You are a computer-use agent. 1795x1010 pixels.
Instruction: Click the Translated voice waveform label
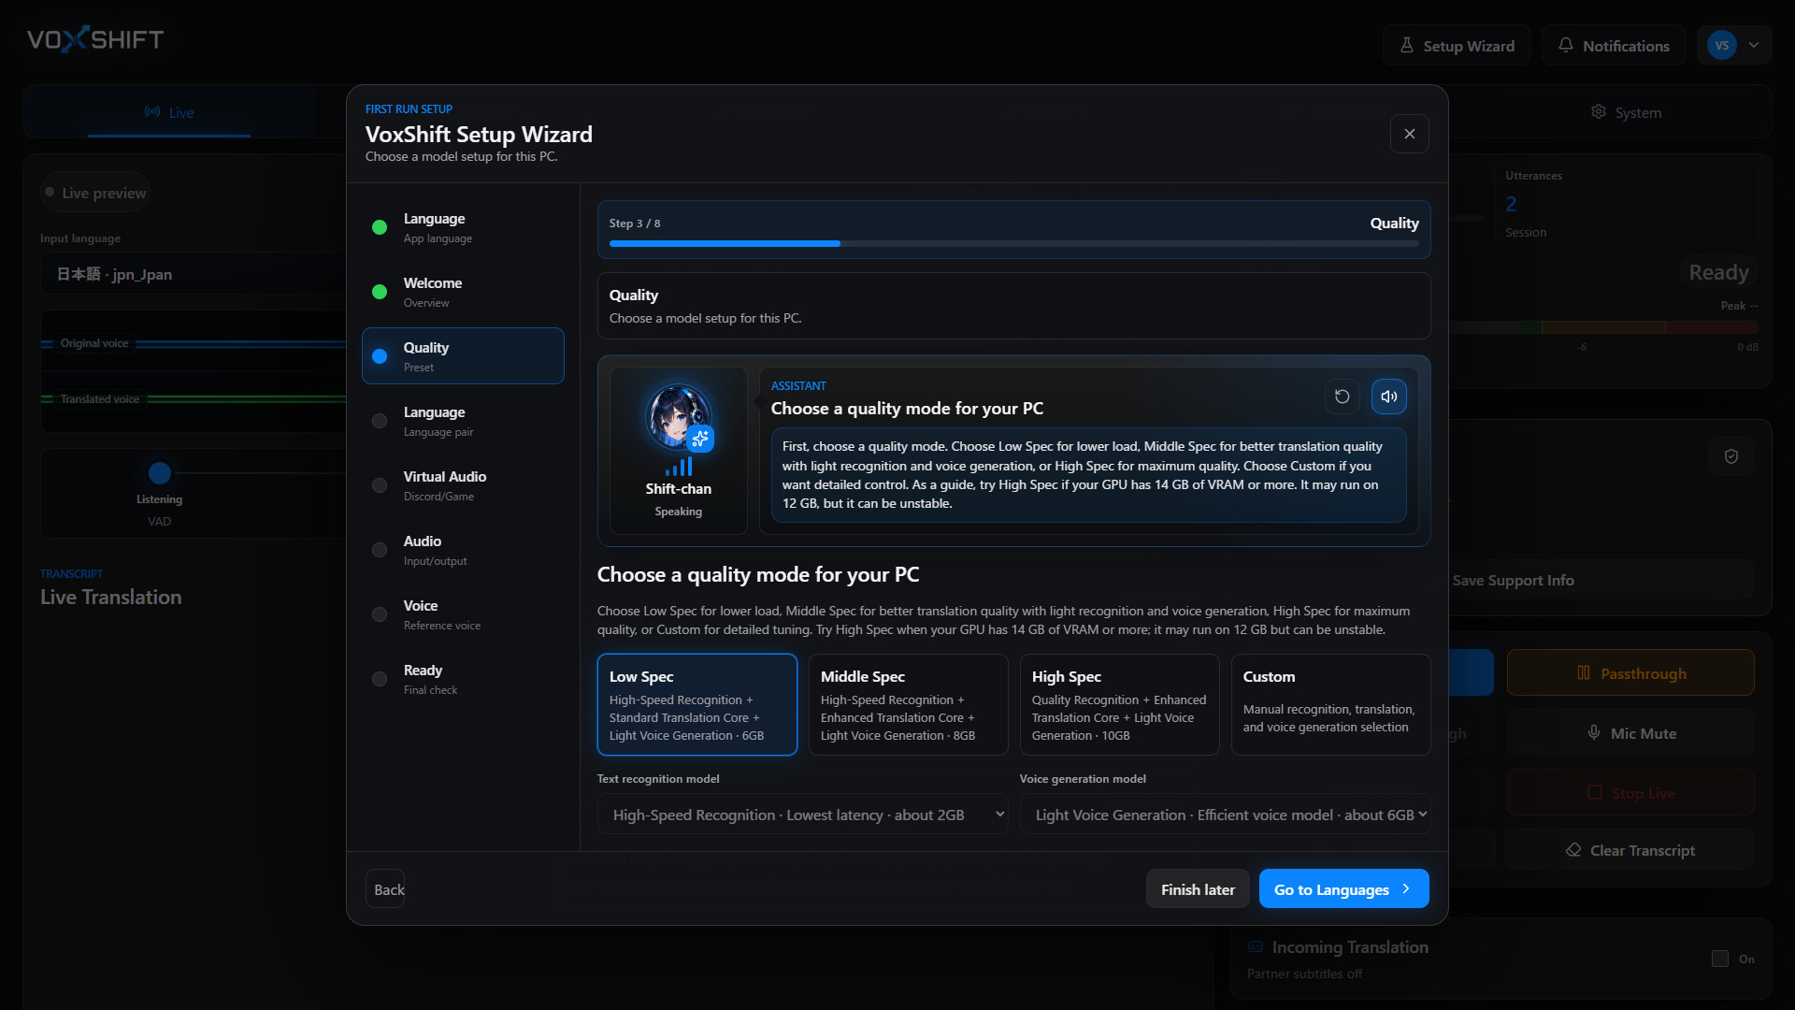pyautogui.click(x=100, y=399)
